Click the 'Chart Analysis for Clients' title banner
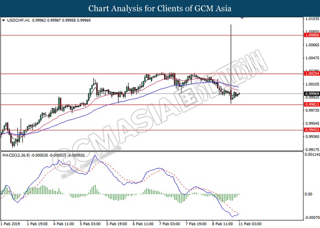 [160, 8]
